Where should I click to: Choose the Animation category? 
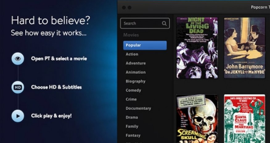pos(136,72)
